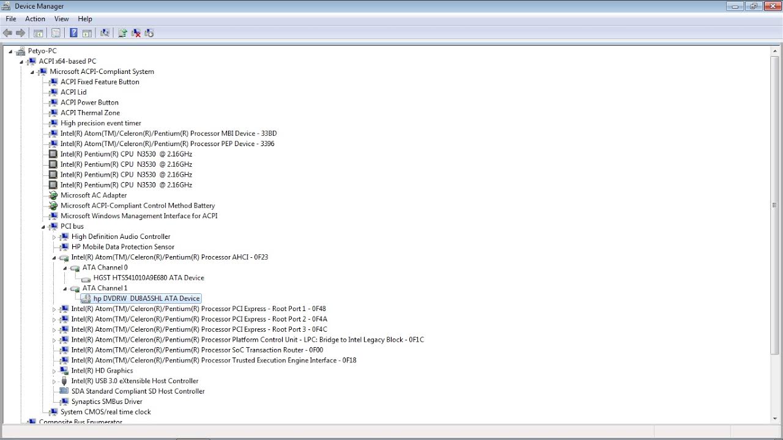Click the blue Help question mark icon

[73, 33]
